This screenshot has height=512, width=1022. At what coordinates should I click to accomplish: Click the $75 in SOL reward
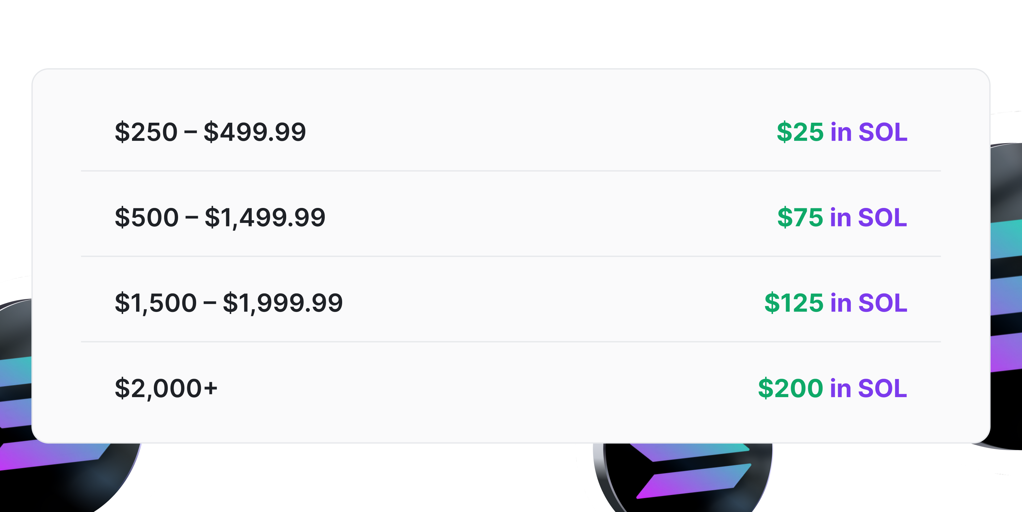coord(842,217)
